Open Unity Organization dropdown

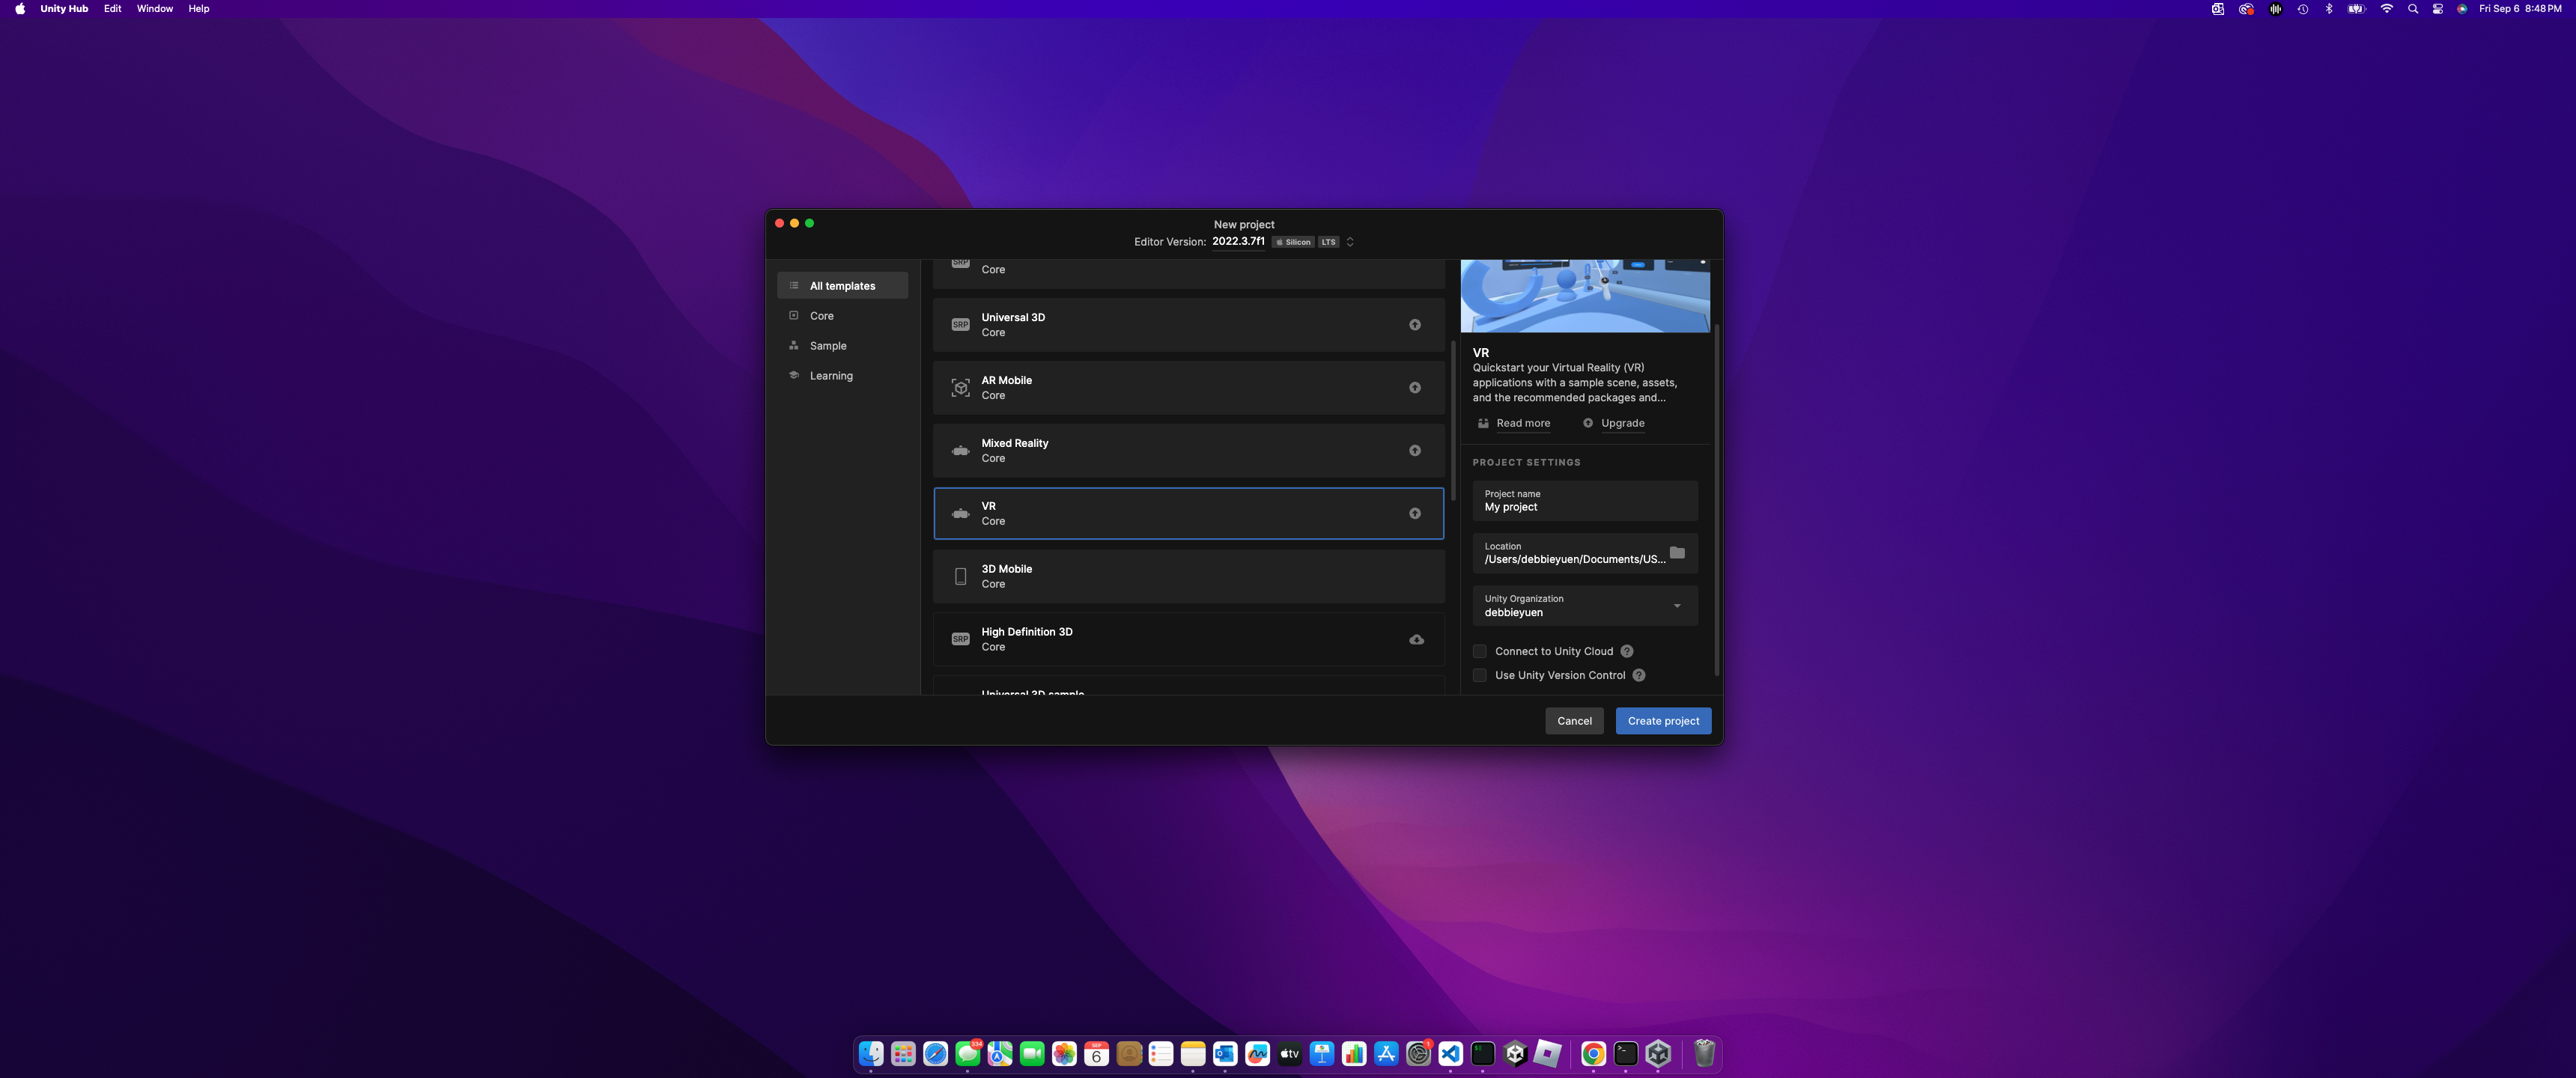pyautogui.click(x=1585, y=606)
